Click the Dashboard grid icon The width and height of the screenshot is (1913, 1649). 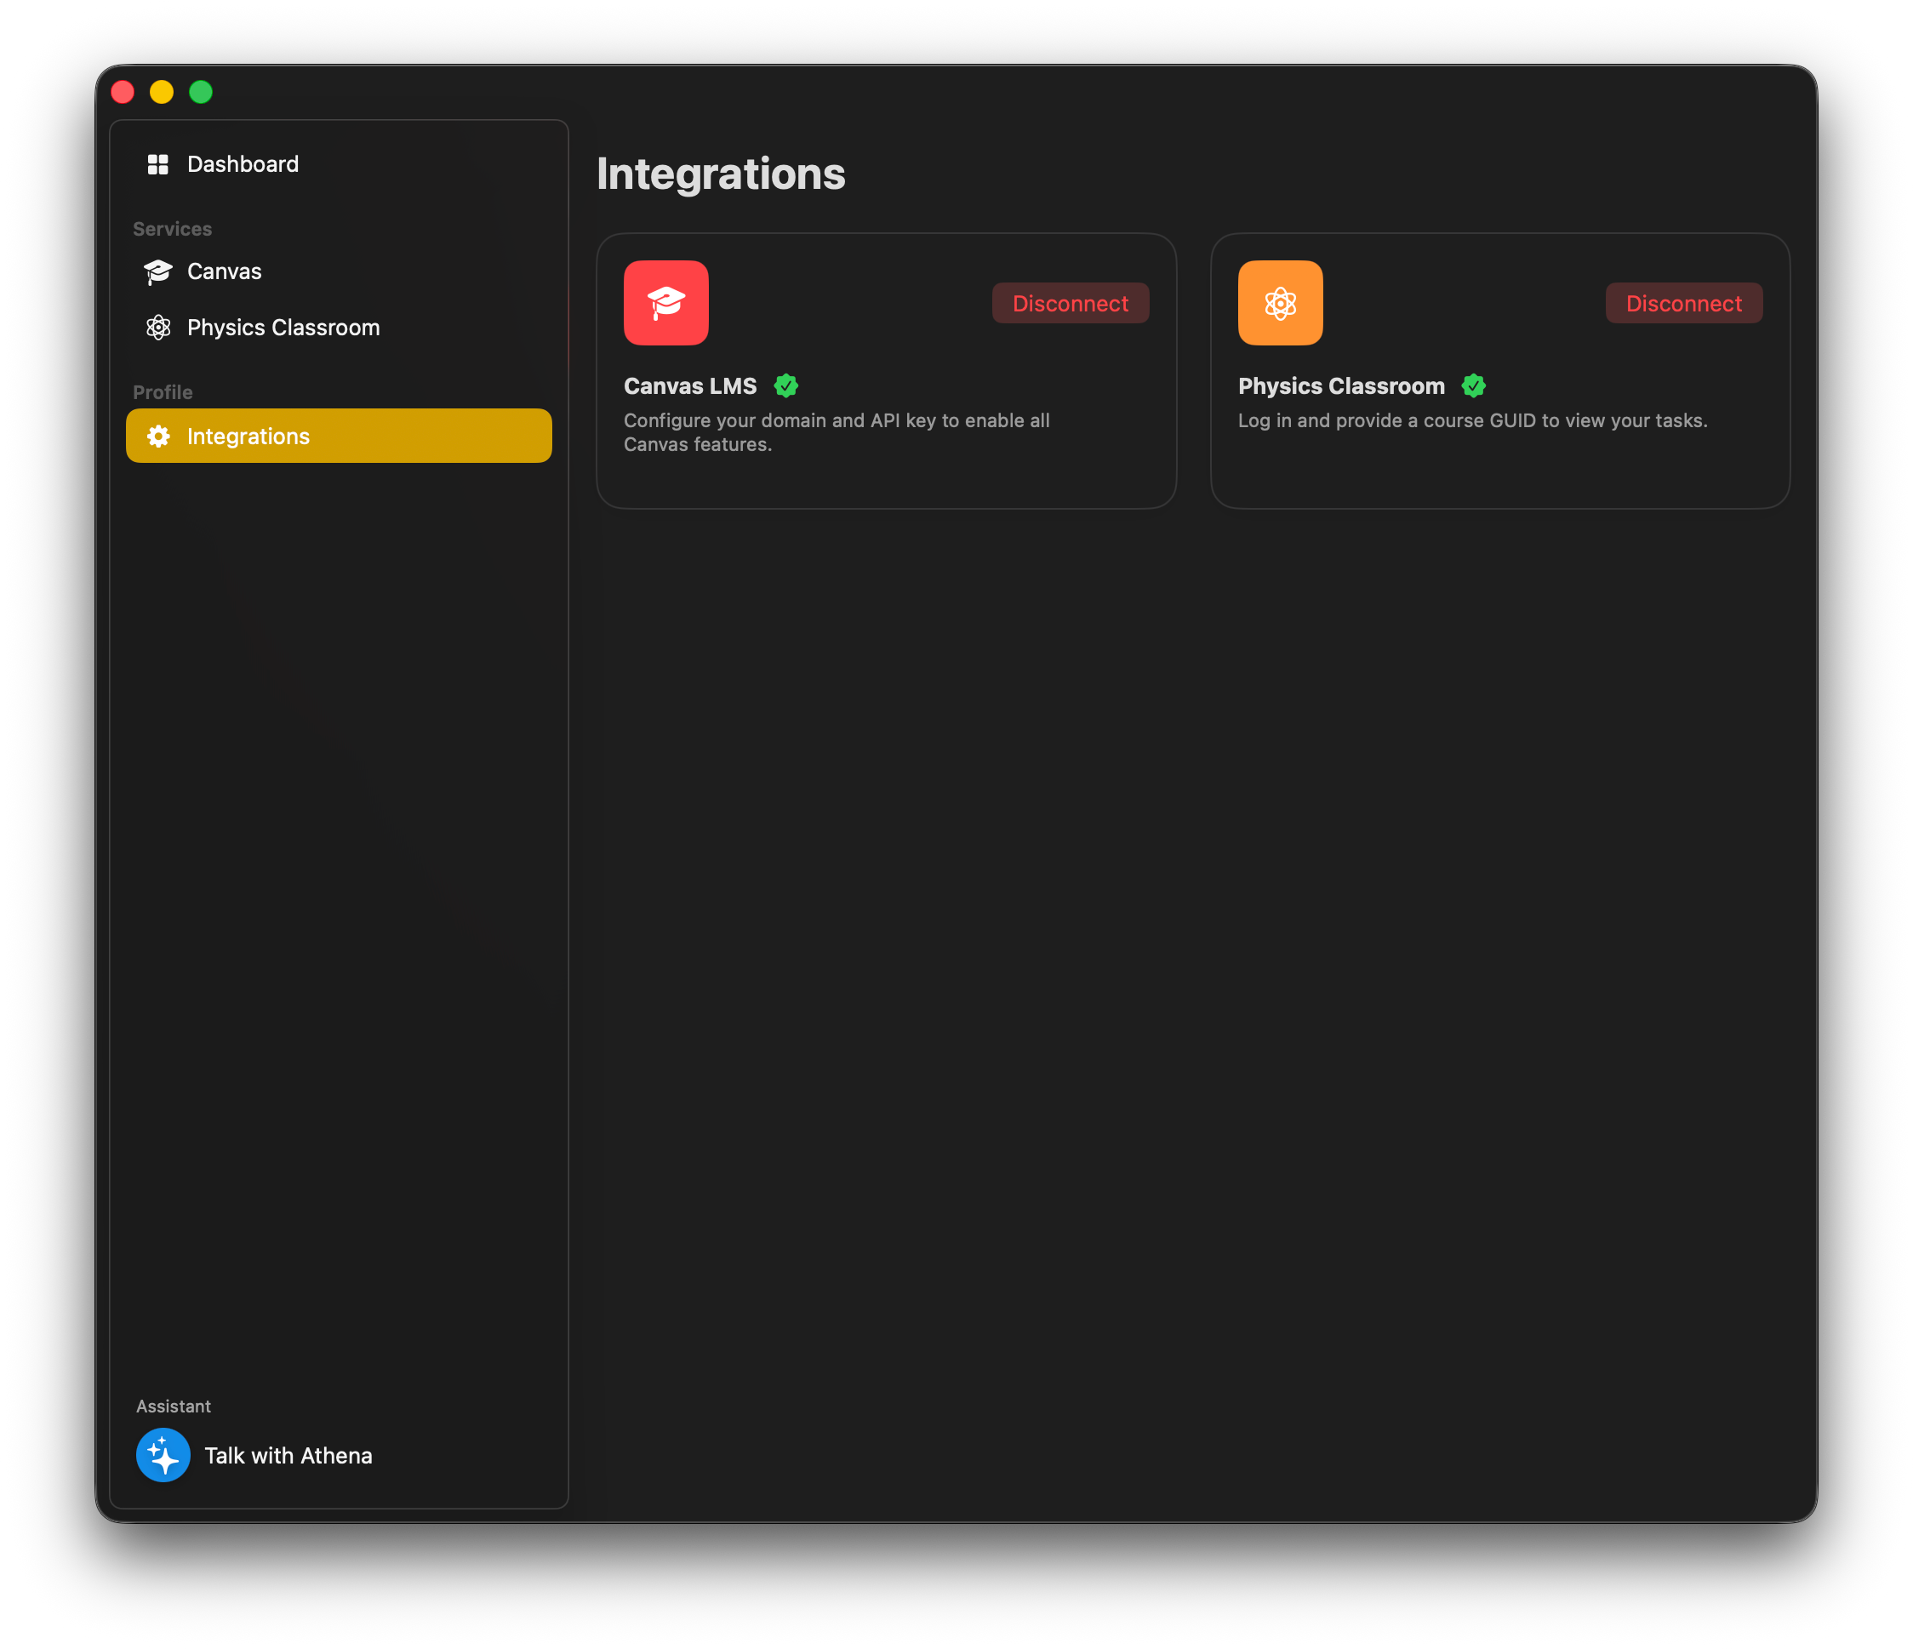coord(158,164)
